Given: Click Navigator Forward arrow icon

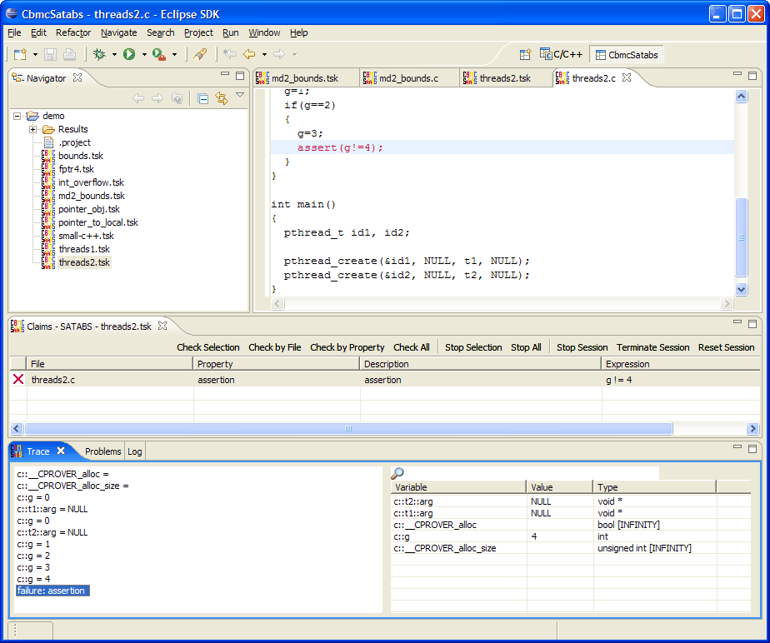Looking at the screenshot, I should click(157, 98).
